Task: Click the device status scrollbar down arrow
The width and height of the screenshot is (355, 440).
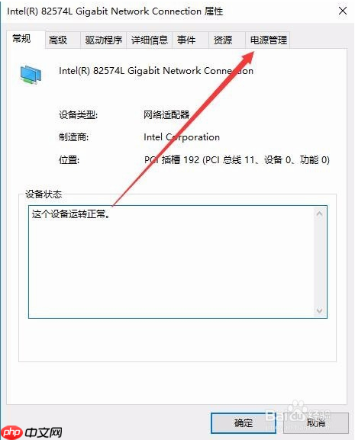Action: tap(319, 310)
